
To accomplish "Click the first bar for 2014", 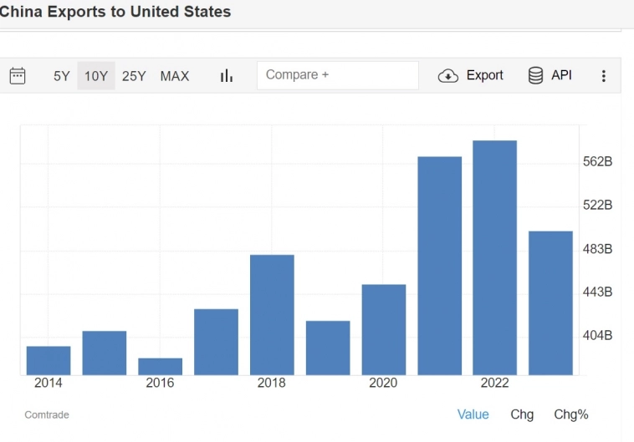I will (49, 360).
